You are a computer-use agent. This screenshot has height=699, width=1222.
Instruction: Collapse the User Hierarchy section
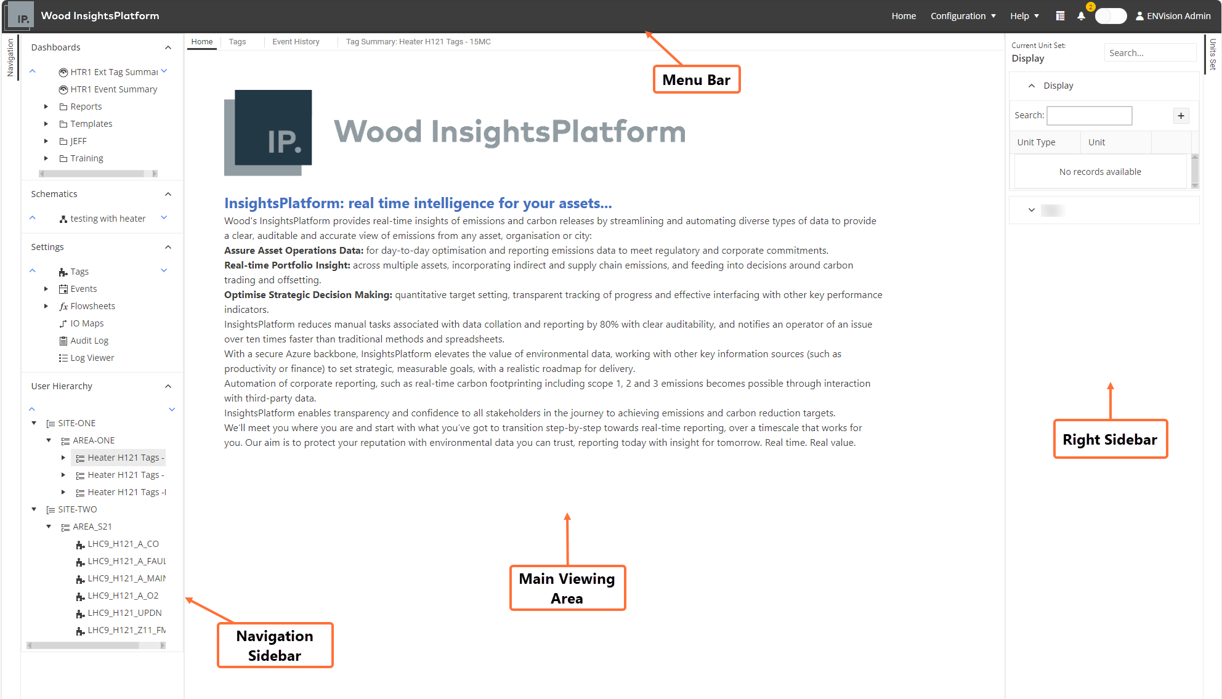(168, 386)
